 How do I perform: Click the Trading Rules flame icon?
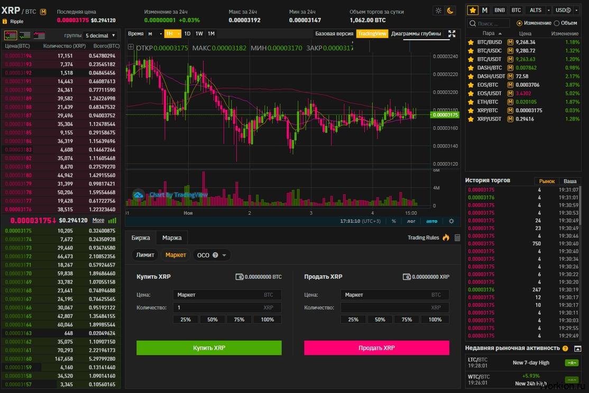coord(446,237)
